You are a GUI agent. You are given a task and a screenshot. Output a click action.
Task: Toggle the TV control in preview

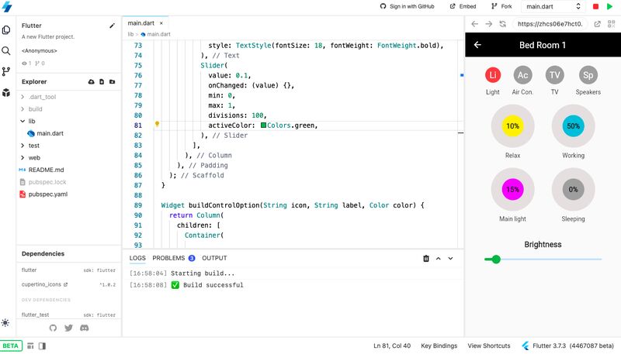554,75
